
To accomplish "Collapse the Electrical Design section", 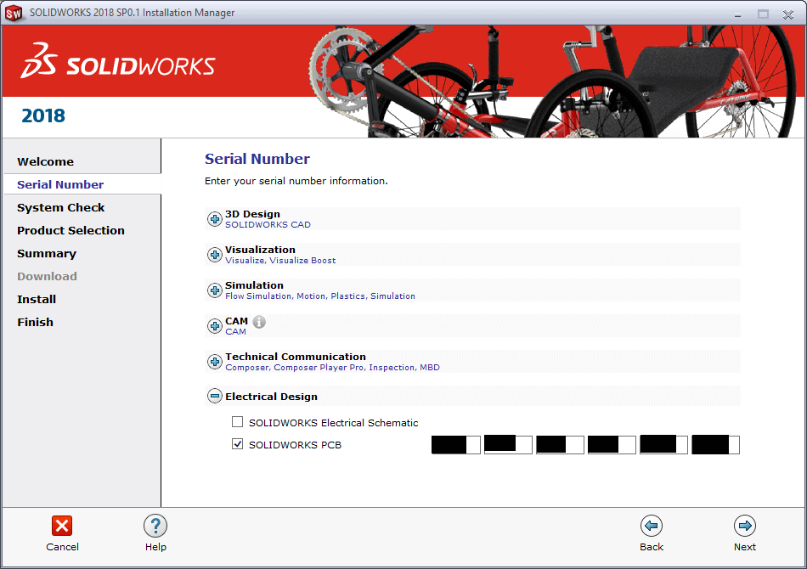I will (x=215, y=396).
